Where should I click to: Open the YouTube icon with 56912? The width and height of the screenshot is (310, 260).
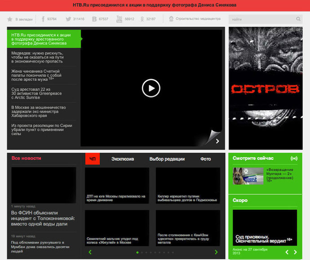(119, 19)
